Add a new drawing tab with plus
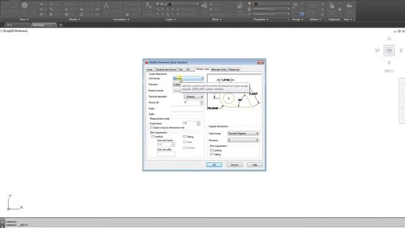405x228 pixels. point(61,25)
